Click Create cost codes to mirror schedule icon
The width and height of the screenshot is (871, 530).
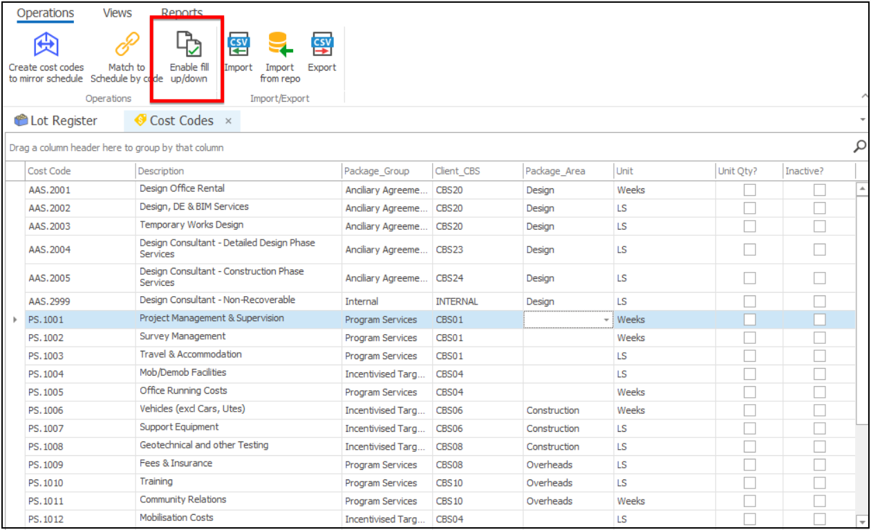click(46, 46)
